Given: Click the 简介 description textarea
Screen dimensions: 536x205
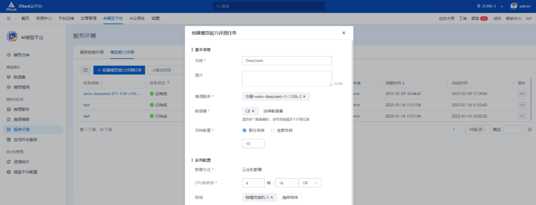Looking at the screenshot, I should coord(287,78).
